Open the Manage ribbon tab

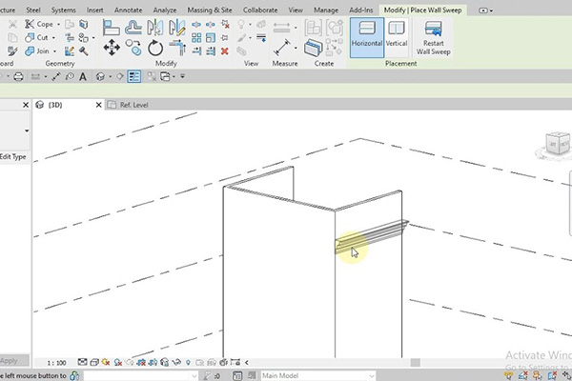pyautogui.click(x=326, y=10)
